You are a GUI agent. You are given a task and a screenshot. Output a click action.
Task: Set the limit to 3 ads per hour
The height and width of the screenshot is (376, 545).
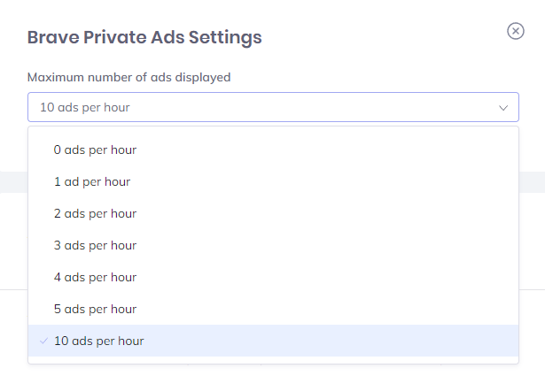coord(273,246)
